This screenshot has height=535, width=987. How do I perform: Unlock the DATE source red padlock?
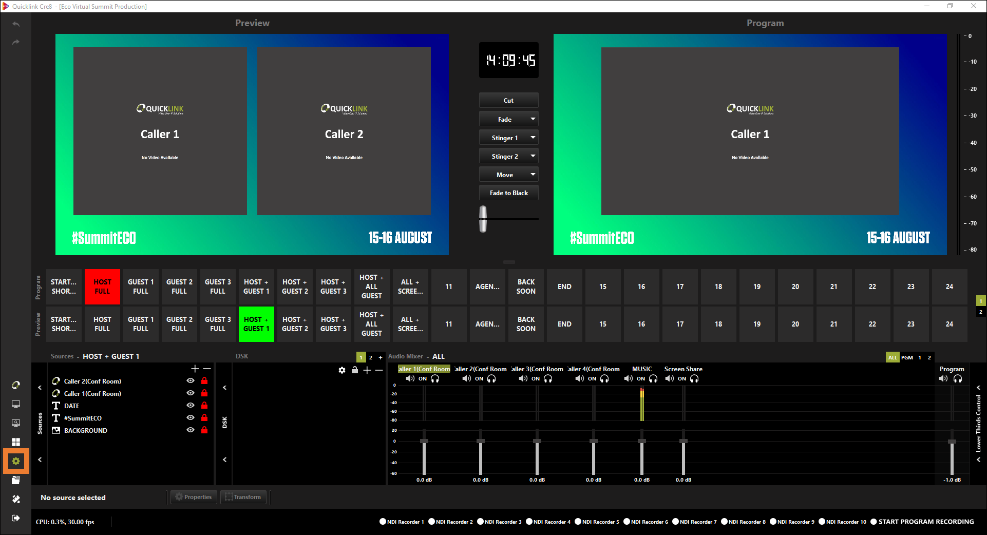[x=204, y=406]
